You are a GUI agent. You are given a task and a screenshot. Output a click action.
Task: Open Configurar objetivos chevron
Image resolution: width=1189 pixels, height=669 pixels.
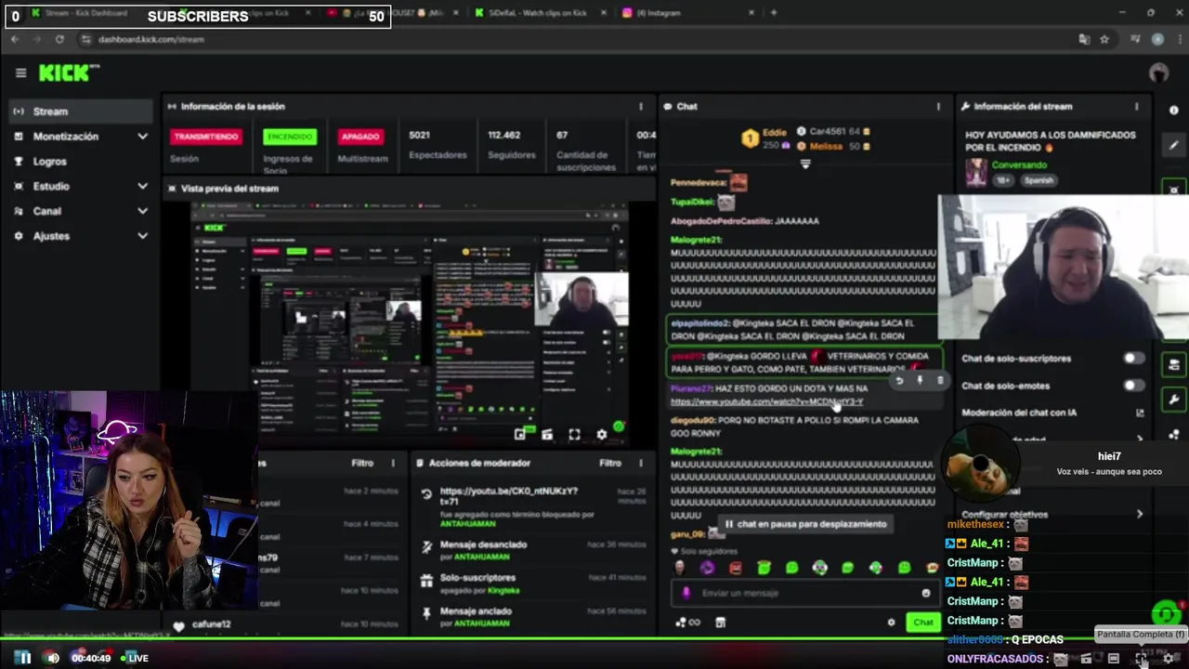[1140, 514]
